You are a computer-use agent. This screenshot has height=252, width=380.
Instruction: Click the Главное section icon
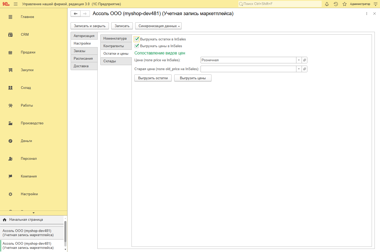pyautogui.click(x=10, y=17)
